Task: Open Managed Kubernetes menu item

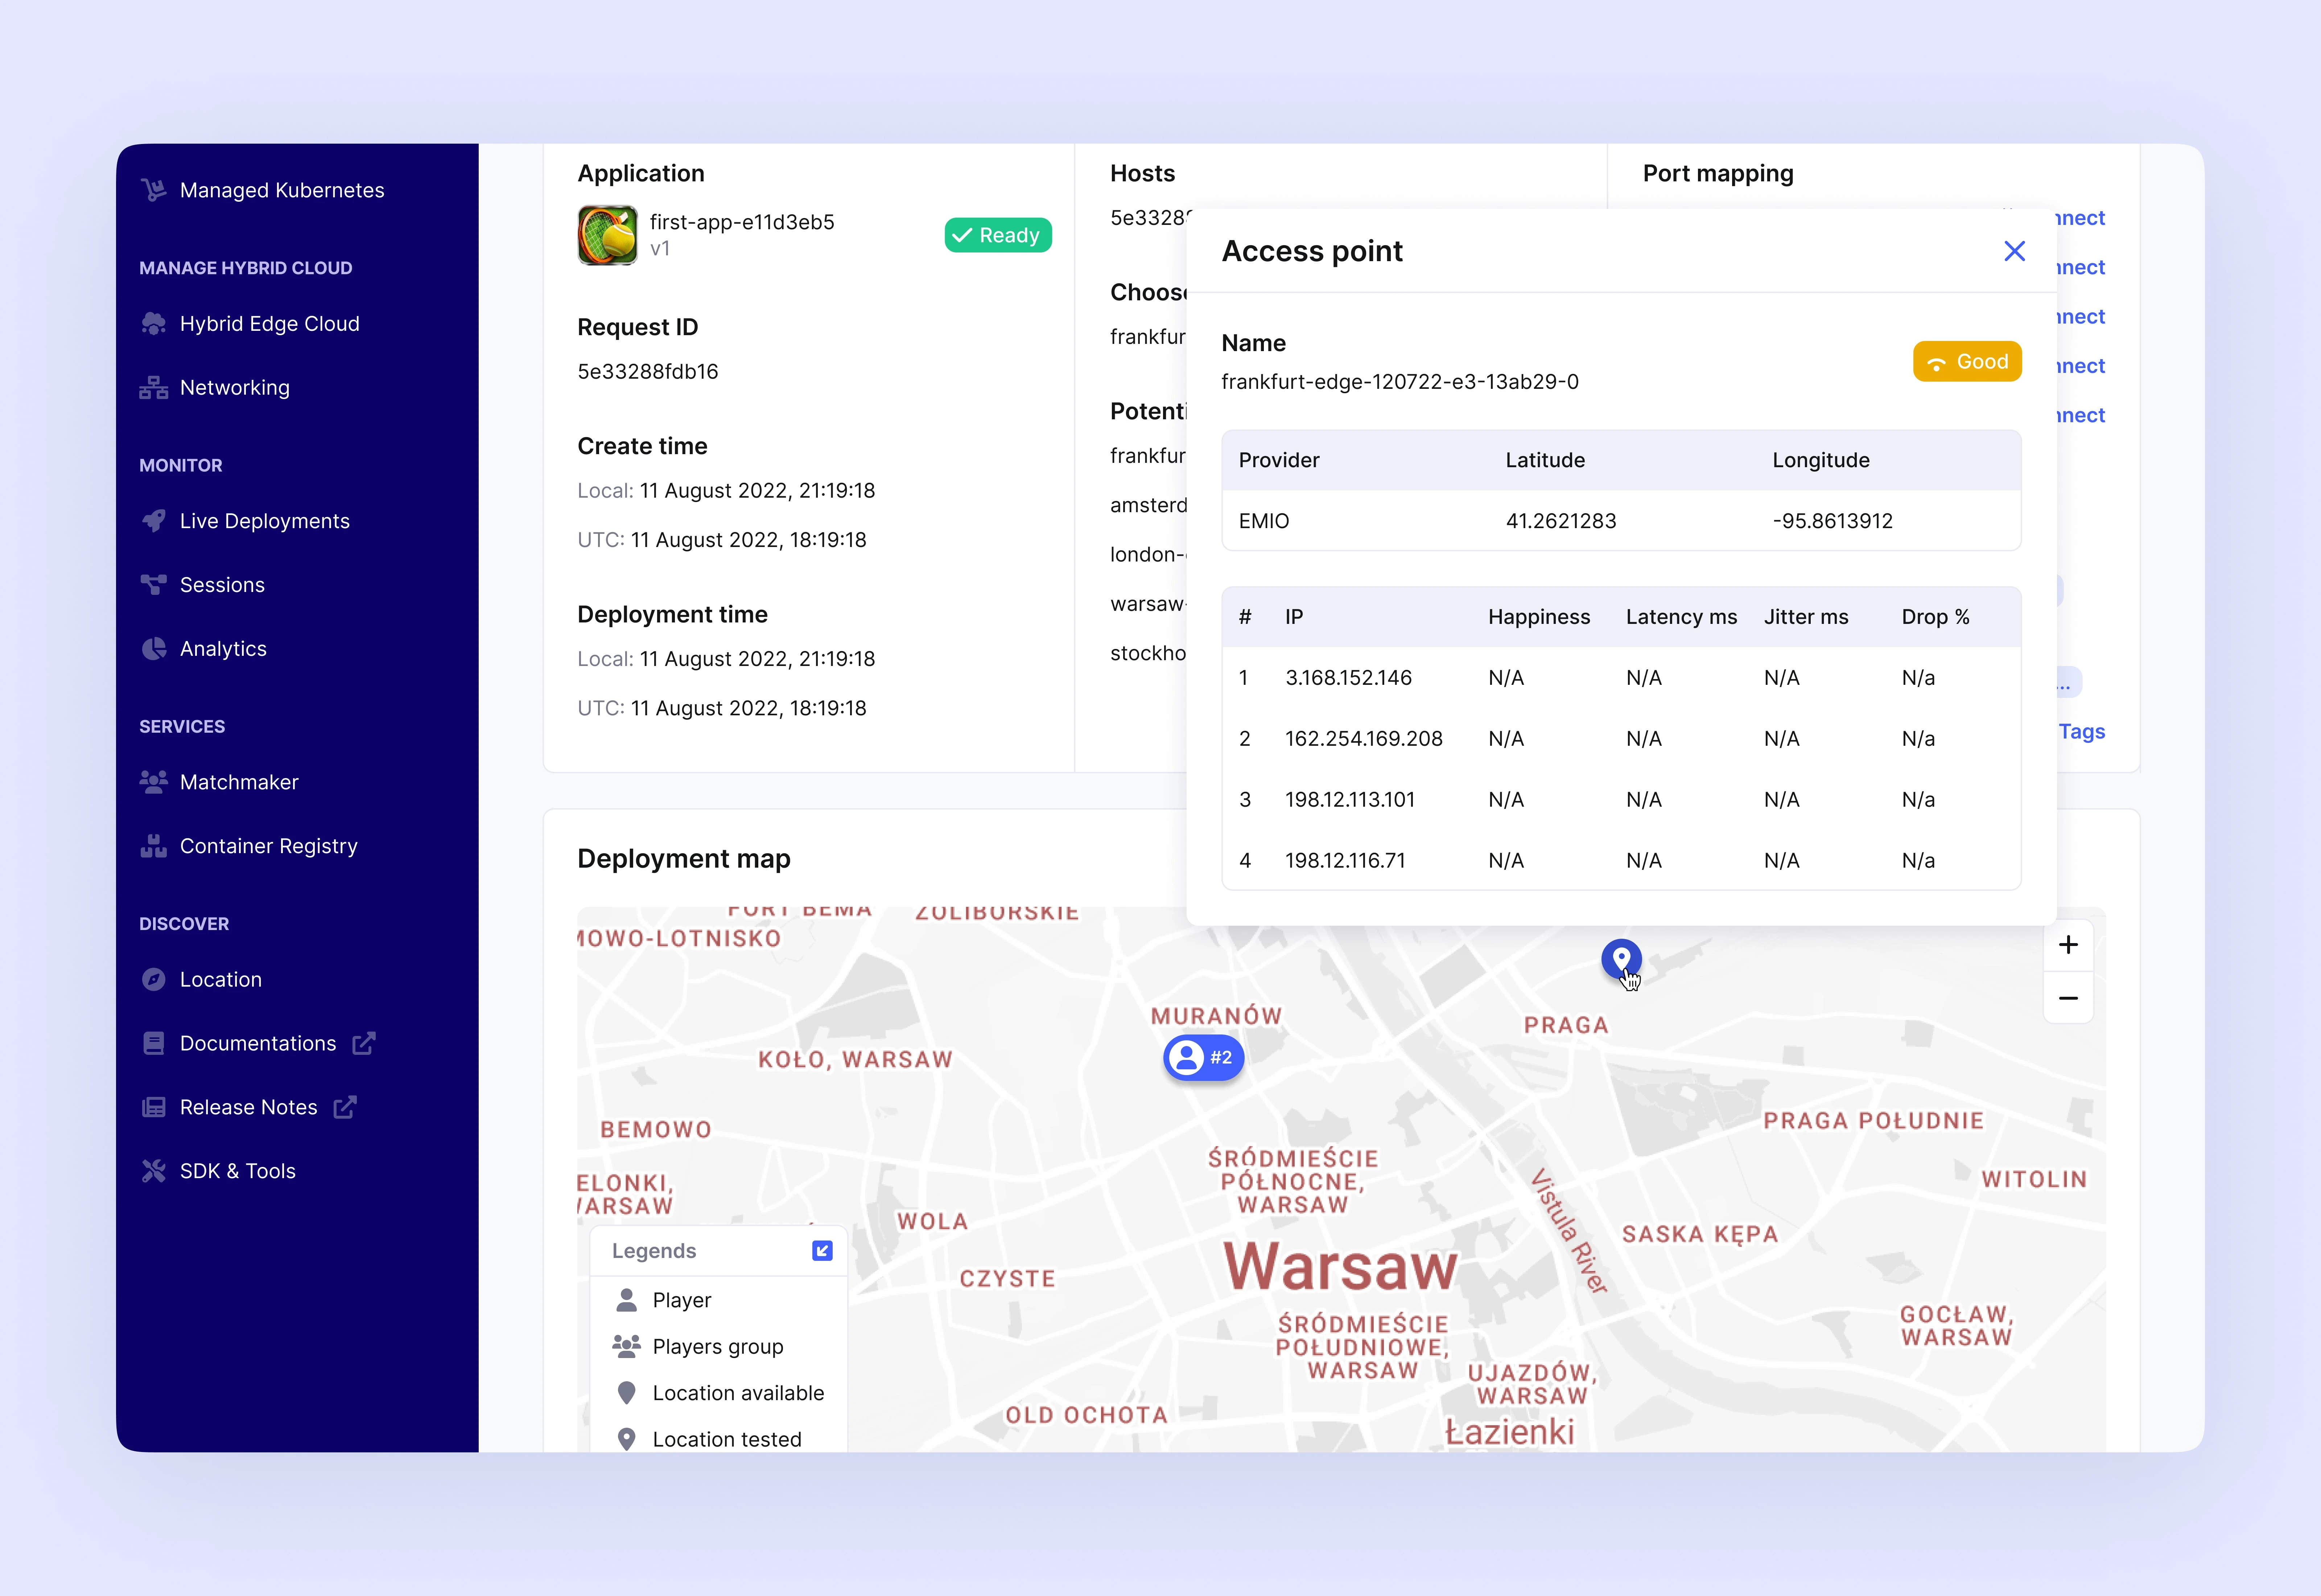Action: 281,190
